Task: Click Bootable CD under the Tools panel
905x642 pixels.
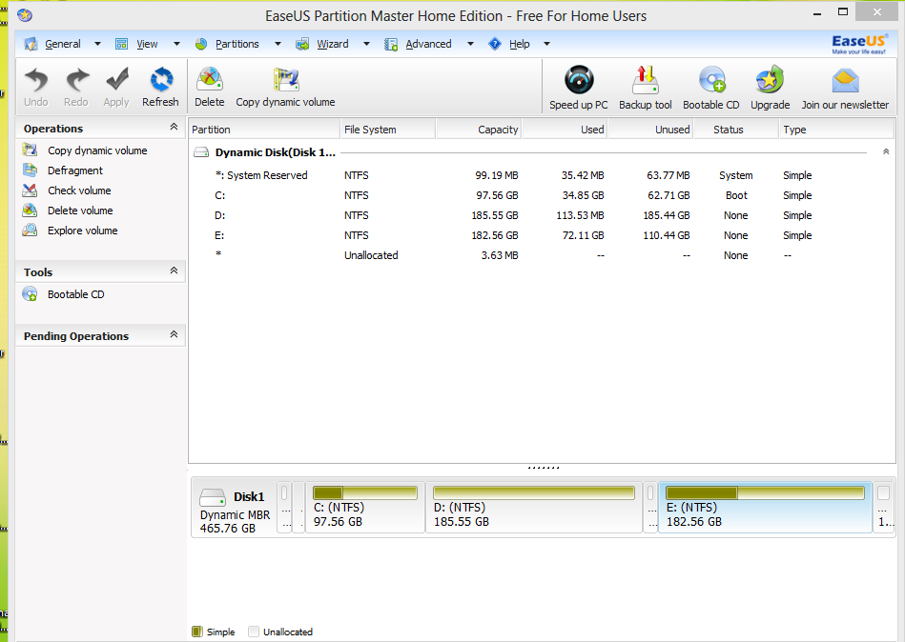Action: pyautogui.click(x=75, y=294)
